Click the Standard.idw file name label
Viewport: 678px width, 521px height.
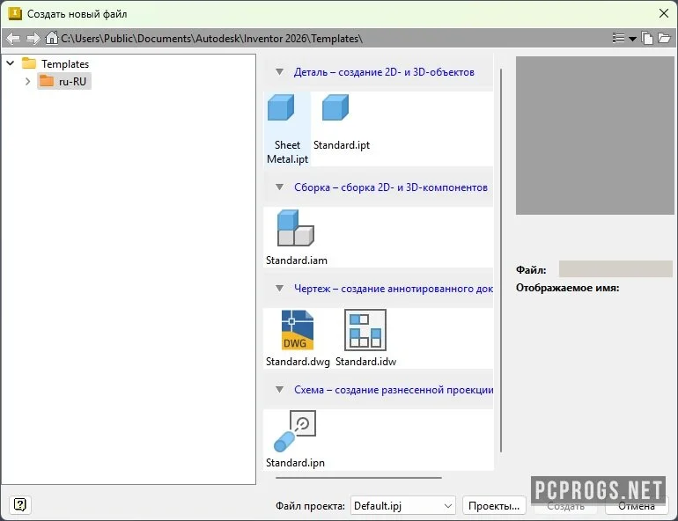[365, 362]
